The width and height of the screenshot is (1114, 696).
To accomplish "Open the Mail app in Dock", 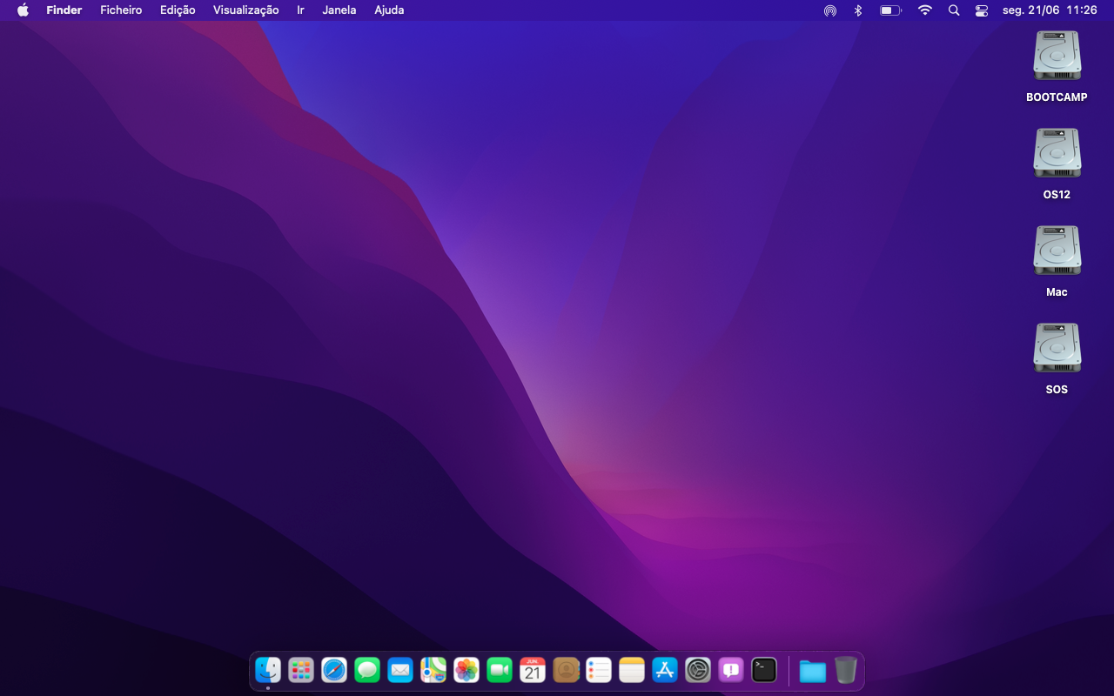I will pos(400,670).
